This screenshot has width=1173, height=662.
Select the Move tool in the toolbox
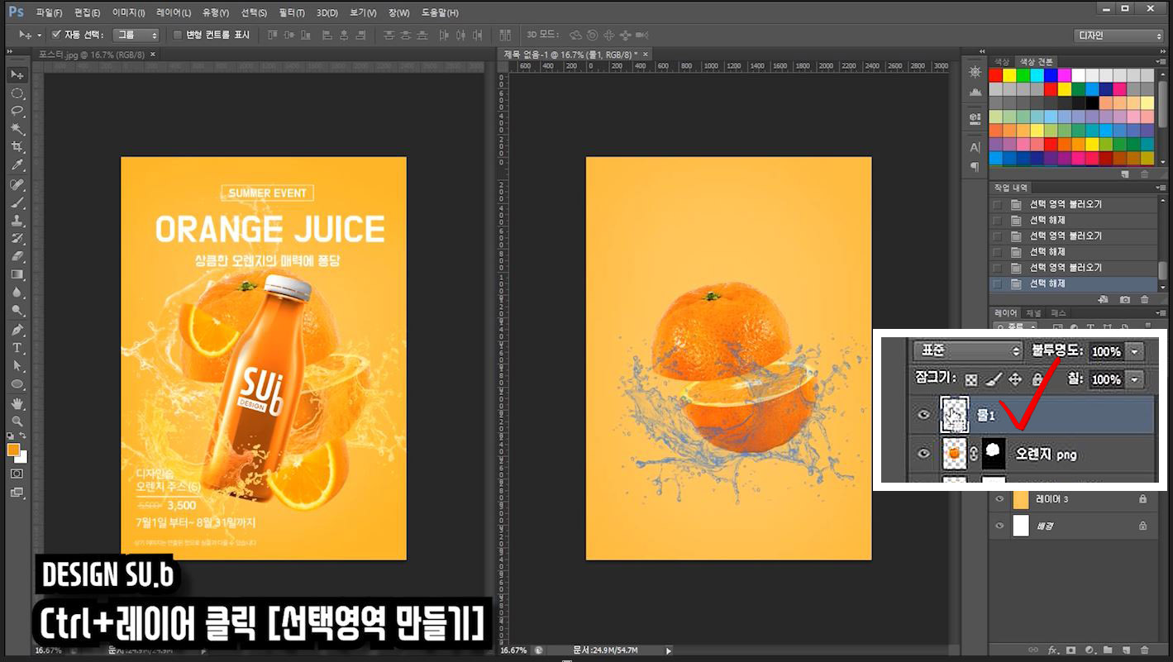(17, 75)
